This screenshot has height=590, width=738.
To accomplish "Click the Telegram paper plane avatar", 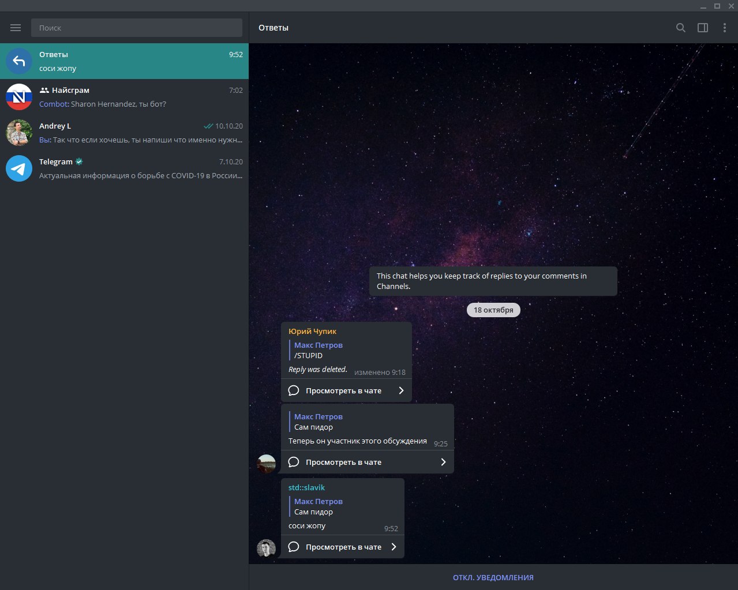I will 19,168.
